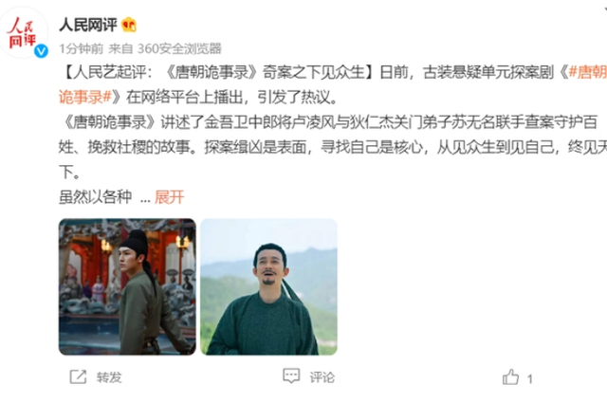The width and height of the screenshot is (607, 403).
Task: Open the 人民网评 account name
Action: (x=88, y=25)
